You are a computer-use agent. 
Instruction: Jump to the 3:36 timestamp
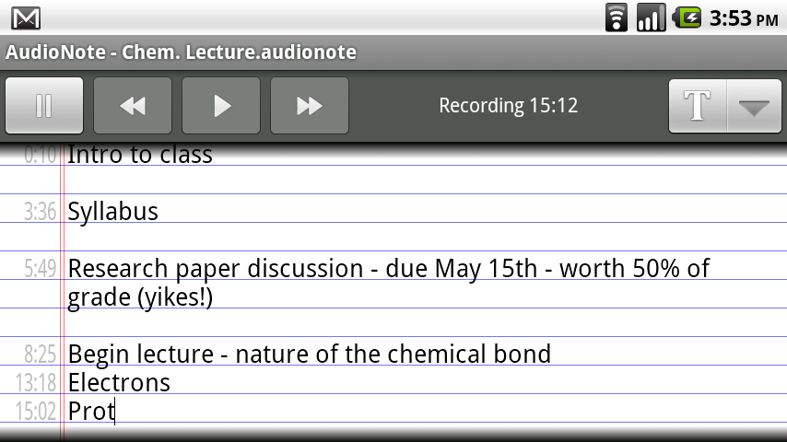[41, 211]
